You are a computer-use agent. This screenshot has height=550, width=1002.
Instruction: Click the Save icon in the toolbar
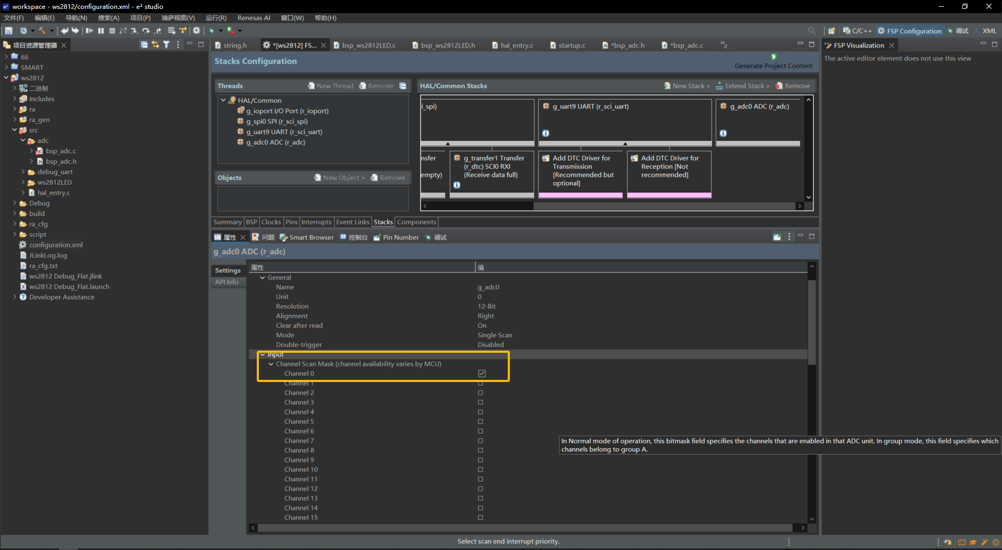pos(9,31)
